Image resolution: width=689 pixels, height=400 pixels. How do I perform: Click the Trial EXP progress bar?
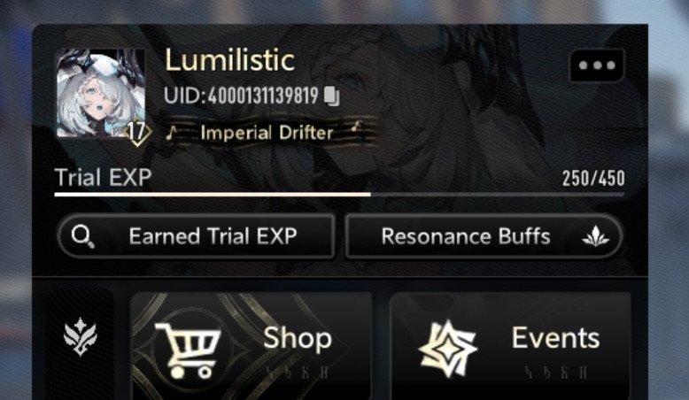coord(339,194)
